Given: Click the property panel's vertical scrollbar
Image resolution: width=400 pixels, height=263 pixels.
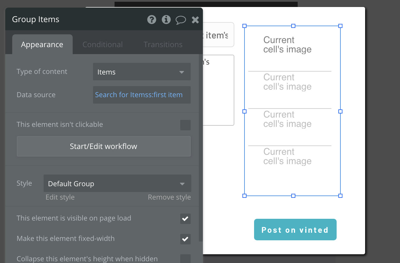Looking at the screenshot, I should click(x=201, y=145).
